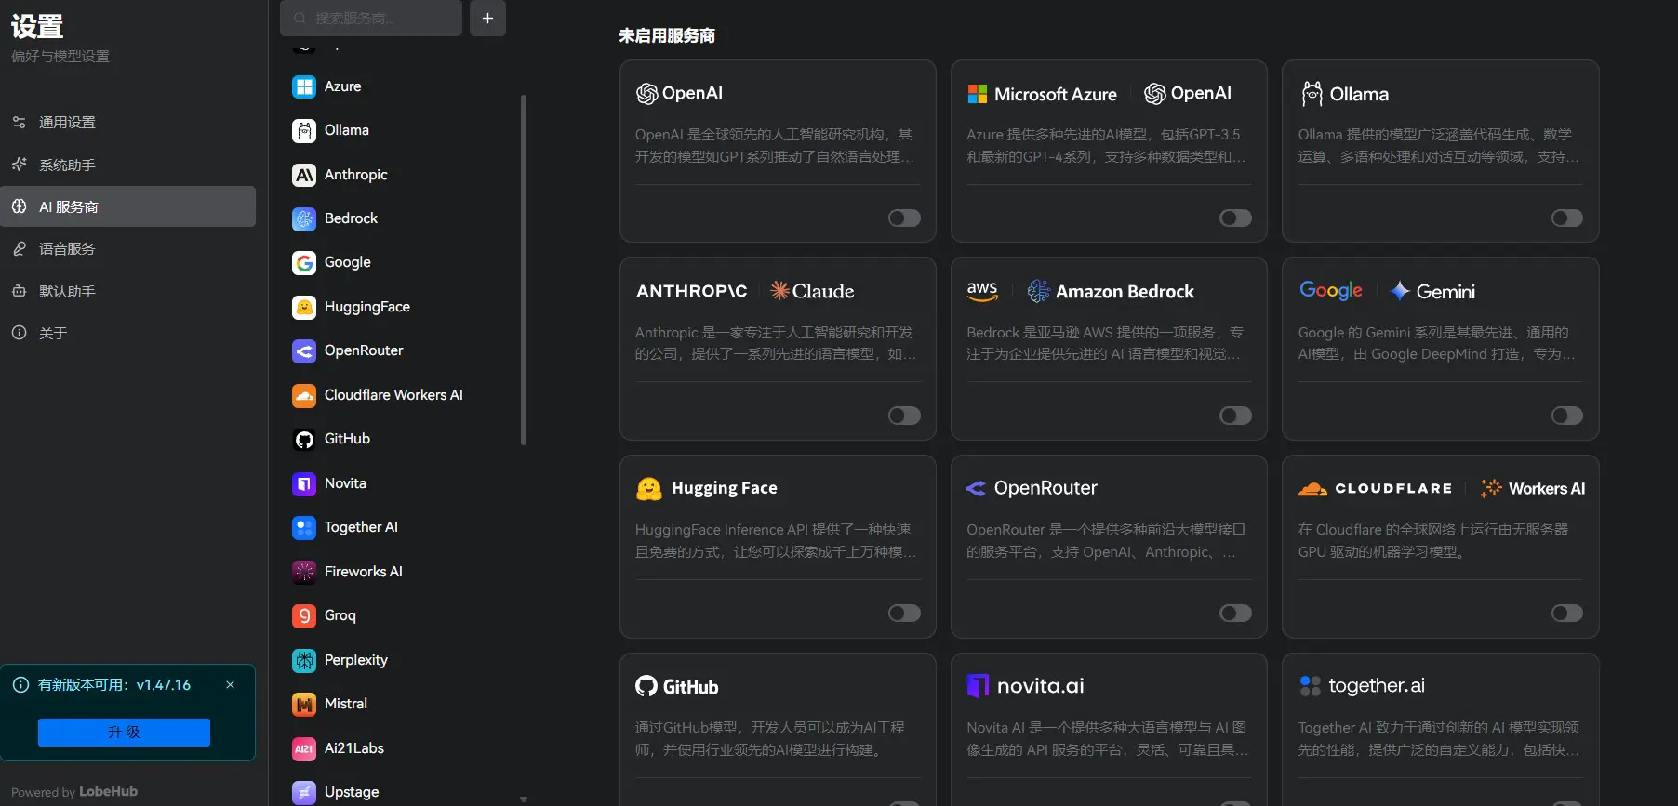Choose the Groq provider icon
Viewport: 1678px width, 806px height.
click(304, 615)
